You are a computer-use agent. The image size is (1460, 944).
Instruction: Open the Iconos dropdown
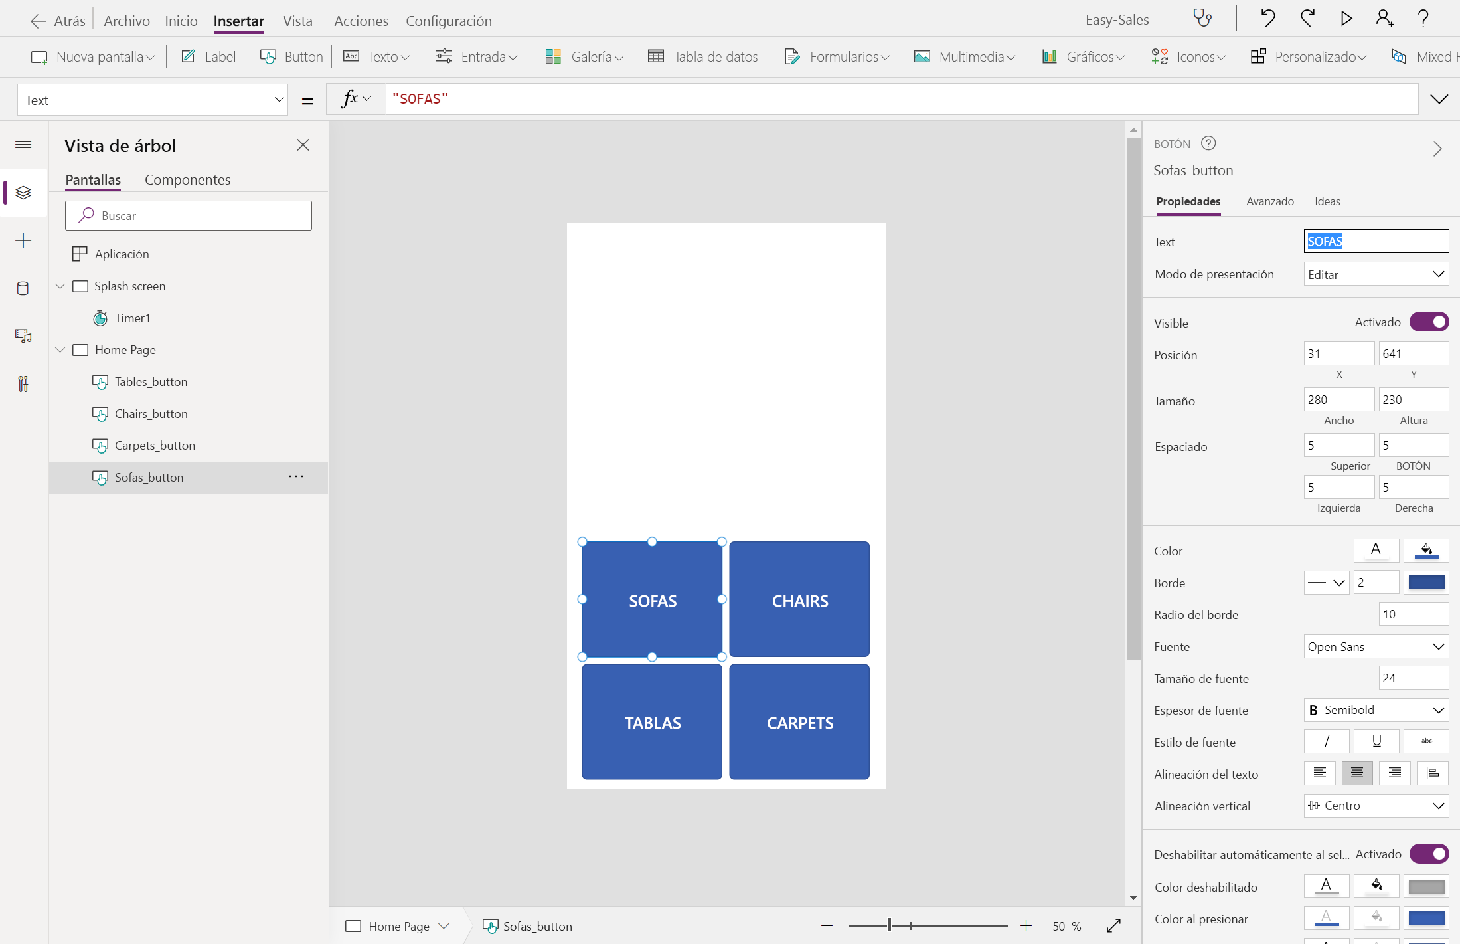[1188, 56]
